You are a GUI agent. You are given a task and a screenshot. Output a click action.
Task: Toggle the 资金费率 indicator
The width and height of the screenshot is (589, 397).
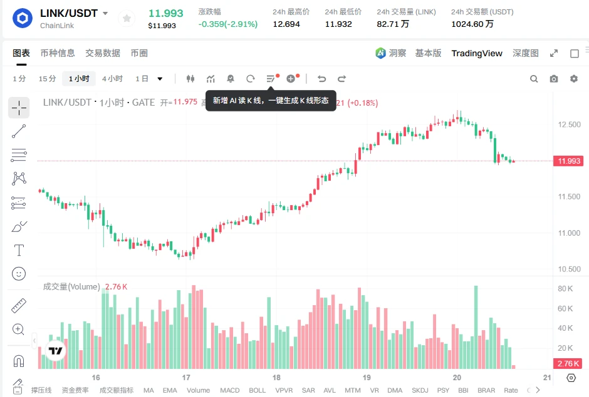tap(75, 390)
